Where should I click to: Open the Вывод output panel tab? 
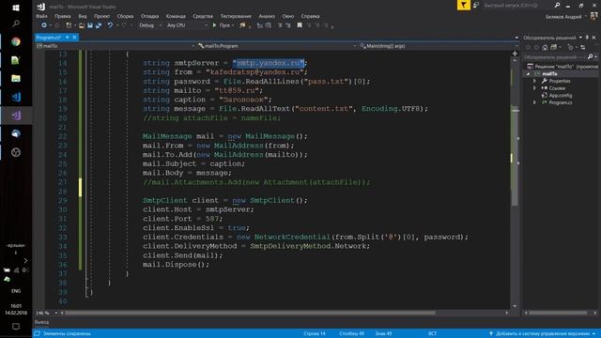41,322
